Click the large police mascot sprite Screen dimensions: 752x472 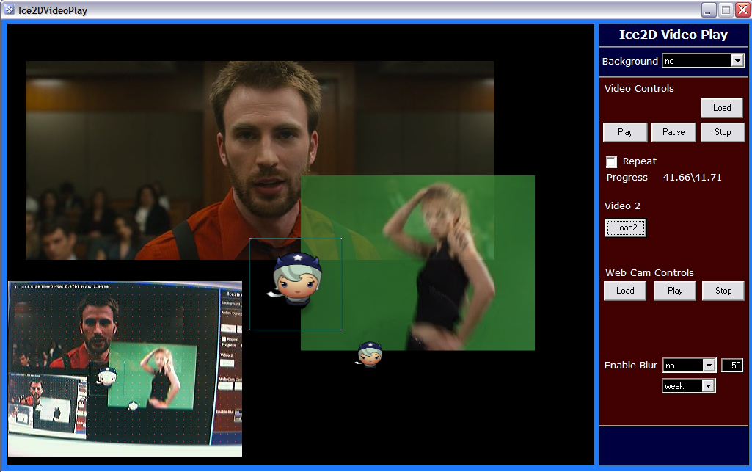[296, 280]
